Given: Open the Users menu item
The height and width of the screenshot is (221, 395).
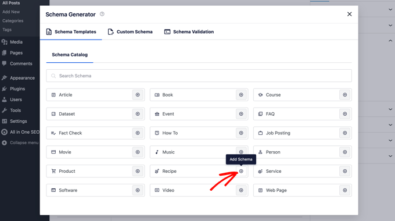Looking at the screenshot, I should click(16, 99).
